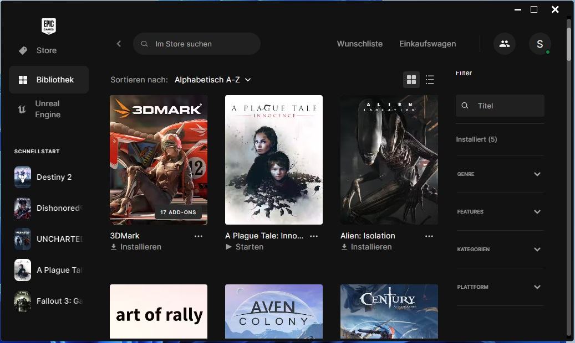Open A Plague Tale more options menu
This screenshot has height=343, width=575.
pos(314,236)
